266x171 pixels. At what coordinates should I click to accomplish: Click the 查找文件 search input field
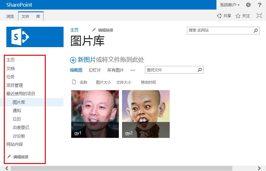[171, 70]
